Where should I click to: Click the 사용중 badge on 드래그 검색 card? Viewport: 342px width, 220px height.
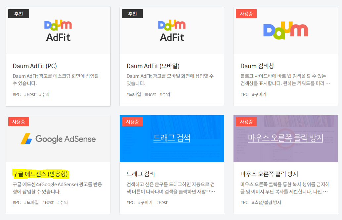(x=132, y=122)
